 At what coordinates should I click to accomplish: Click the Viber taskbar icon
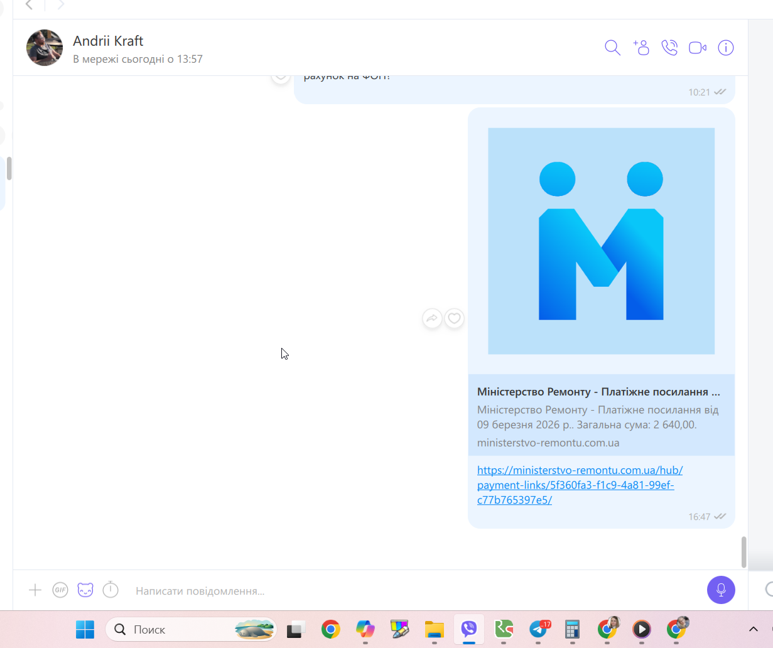[x=469, y=629]
